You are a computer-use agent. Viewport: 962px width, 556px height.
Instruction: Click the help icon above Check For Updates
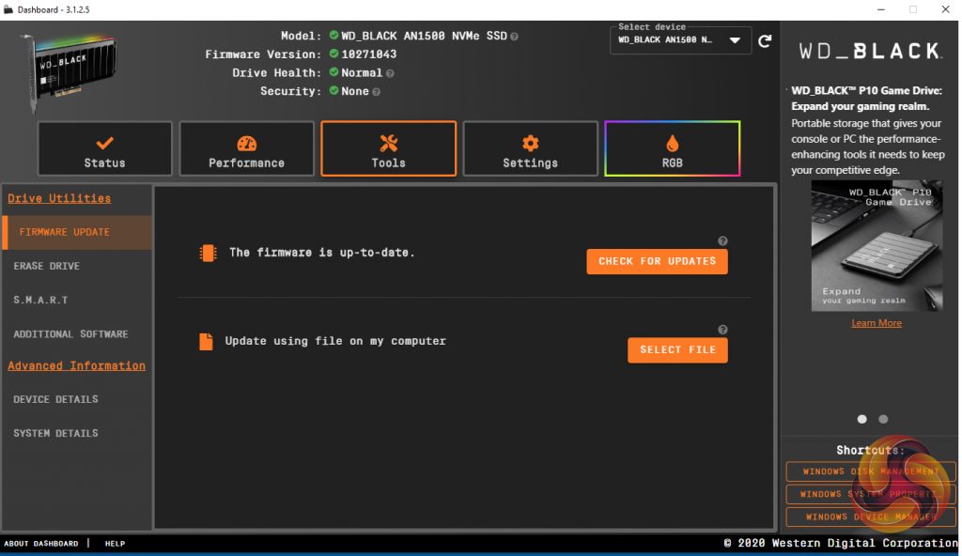(x=722, y=241)
